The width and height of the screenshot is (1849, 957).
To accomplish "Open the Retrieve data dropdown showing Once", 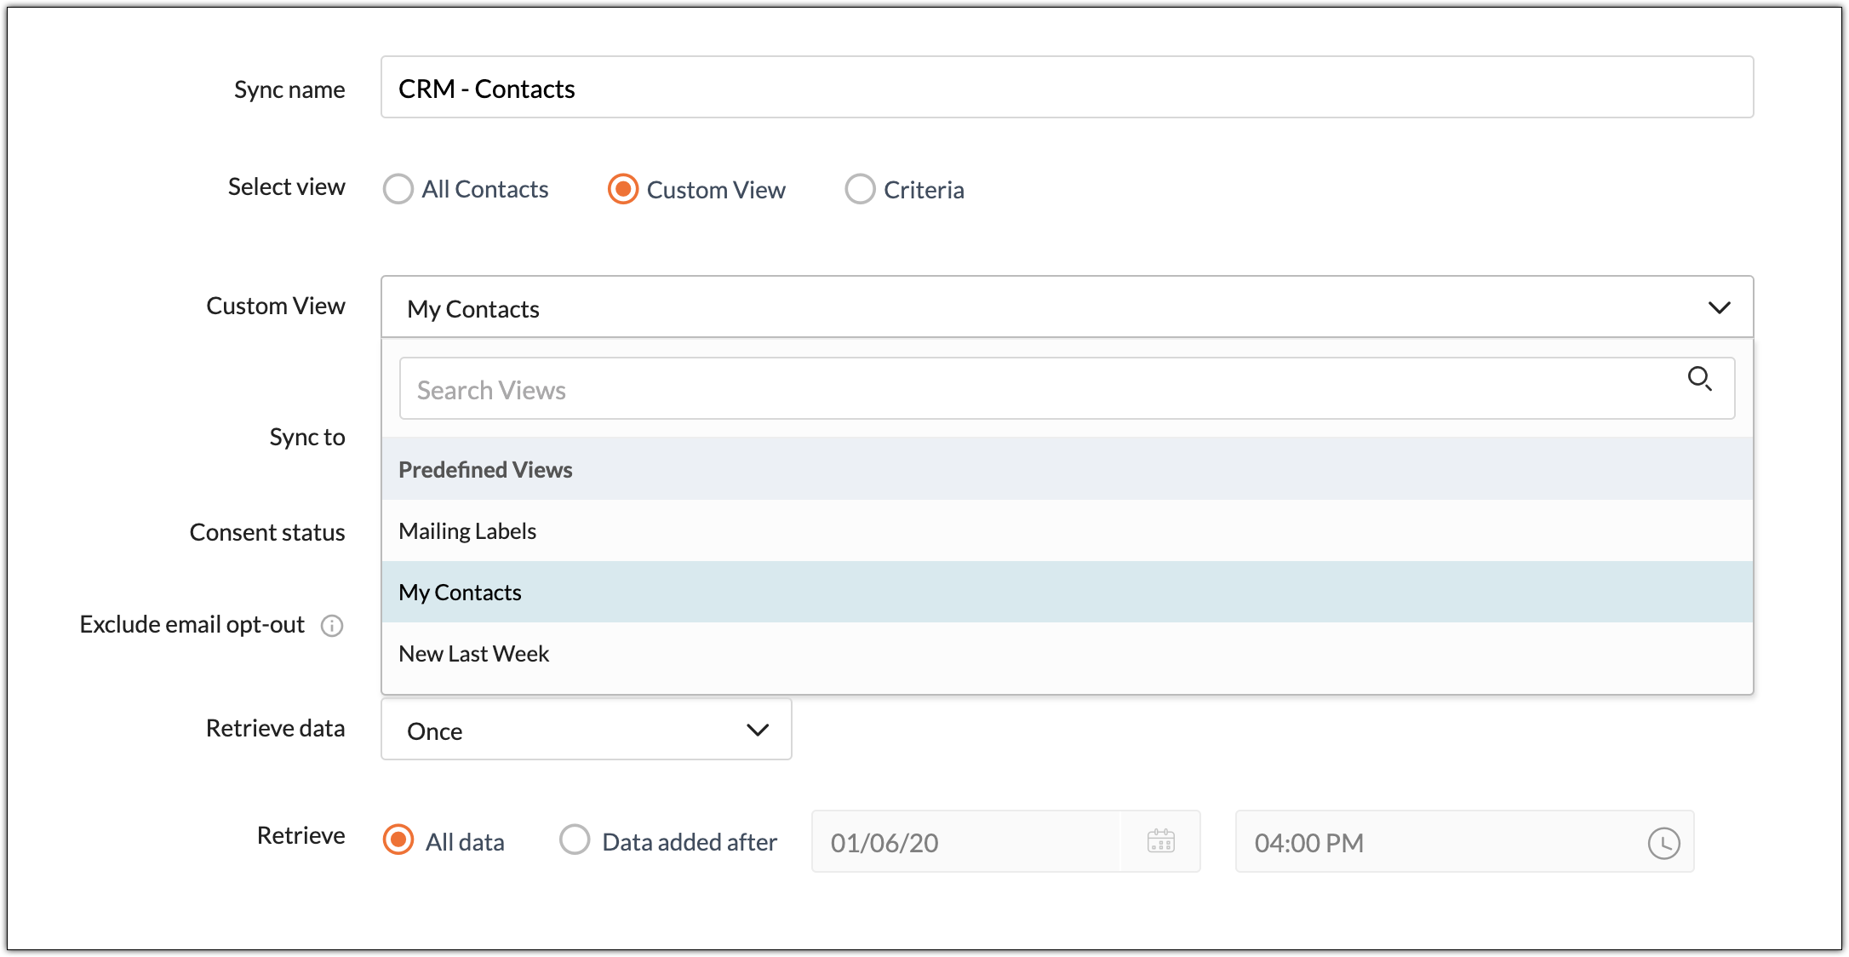I will (x=586, y=730).
